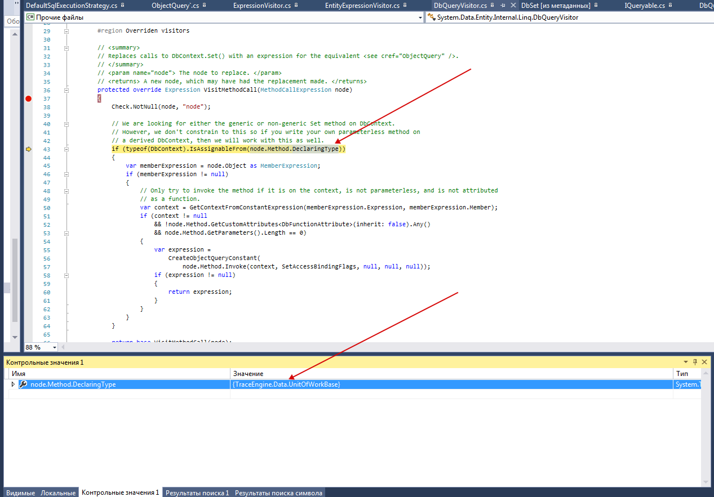Click the MethodCallExpression parameter type on line 36
714x497 pixels.
(297, 90)
